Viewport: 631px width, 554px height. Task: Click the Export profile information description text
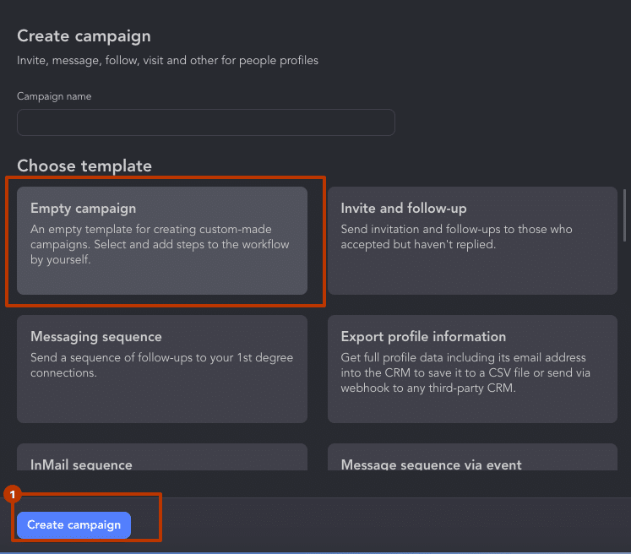tap(464, 372)
